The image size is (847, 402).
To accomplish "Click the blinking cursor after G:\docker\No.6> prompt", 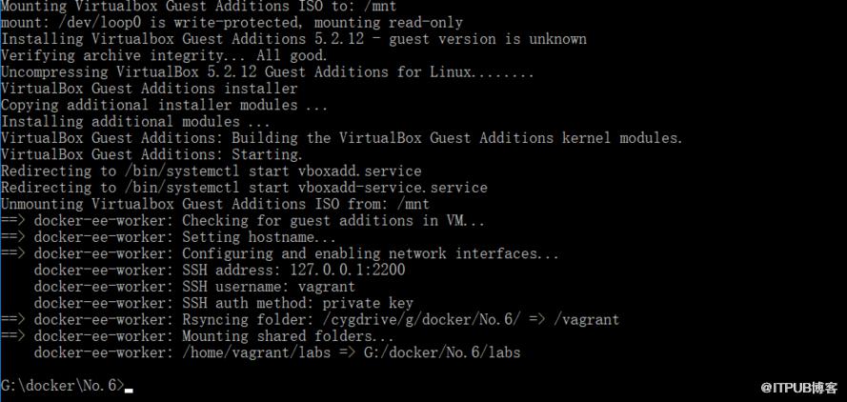I will [129, 391].
